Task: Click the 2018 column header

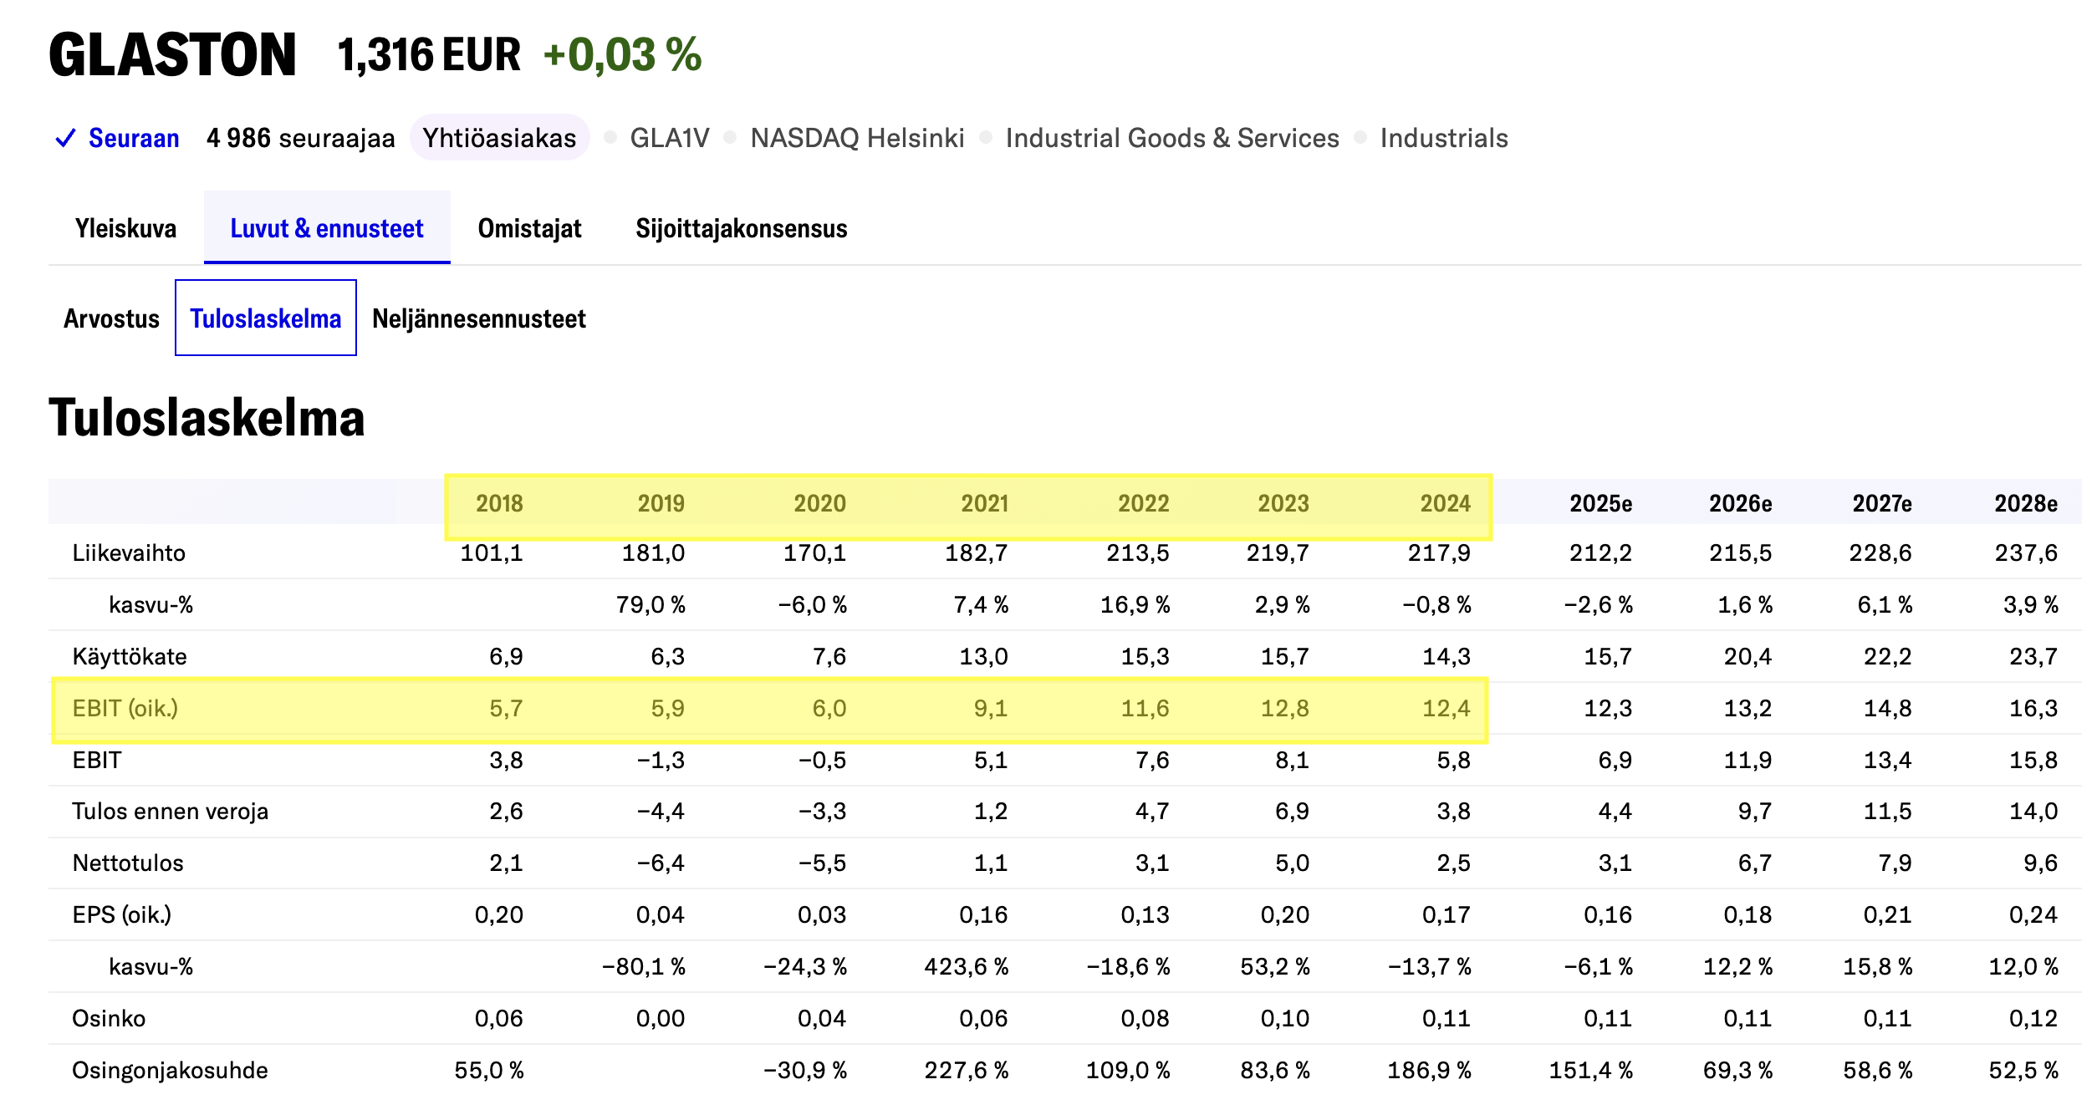Action: click(499, 503)
